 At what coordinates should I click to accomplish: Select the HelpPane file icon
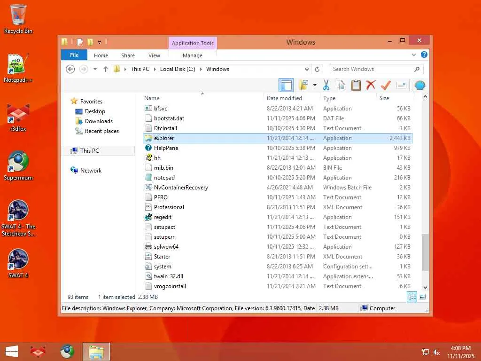click(148, 148)
